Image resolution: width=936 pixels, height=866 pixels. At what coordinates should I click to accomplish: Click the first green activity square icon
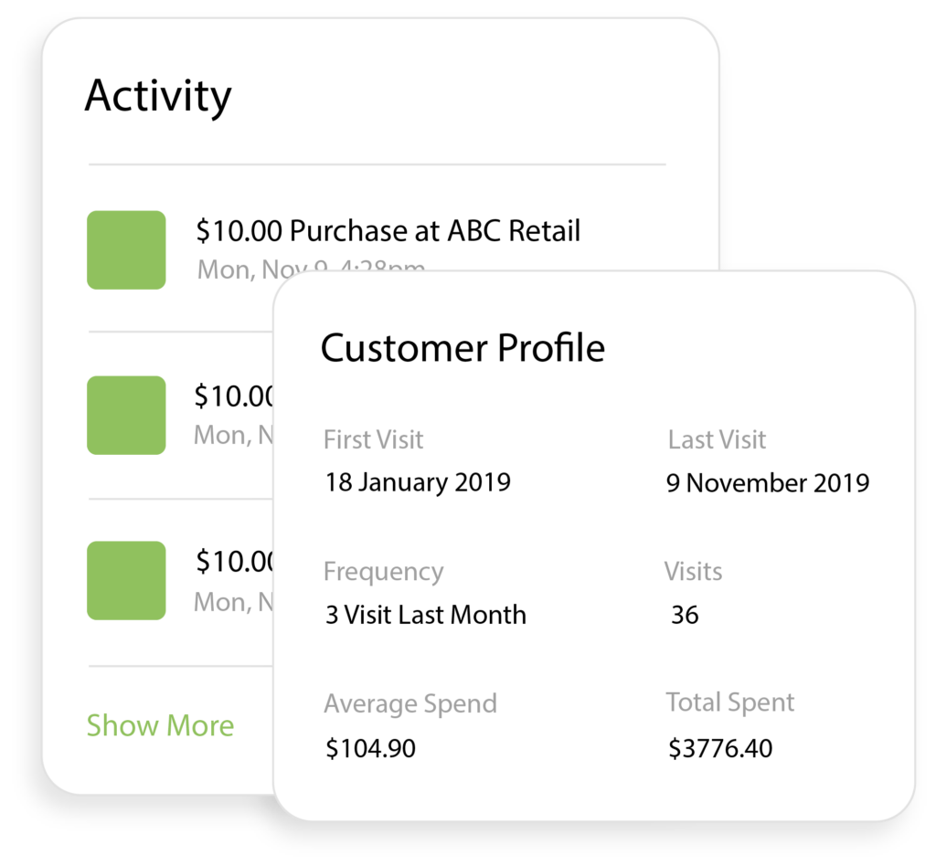point(126,249)
